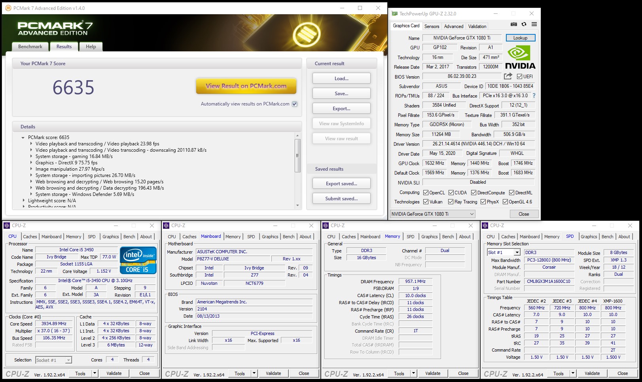
Task: Click the scrollbar up arrow in Details
Action: coord(297,136)
